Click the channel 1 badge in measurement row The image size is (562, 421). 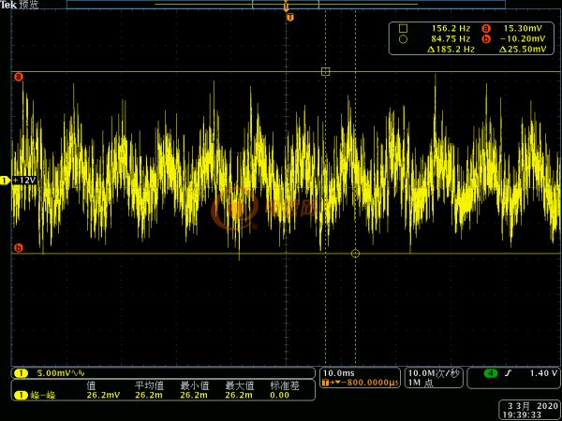[x=22, y=395]
